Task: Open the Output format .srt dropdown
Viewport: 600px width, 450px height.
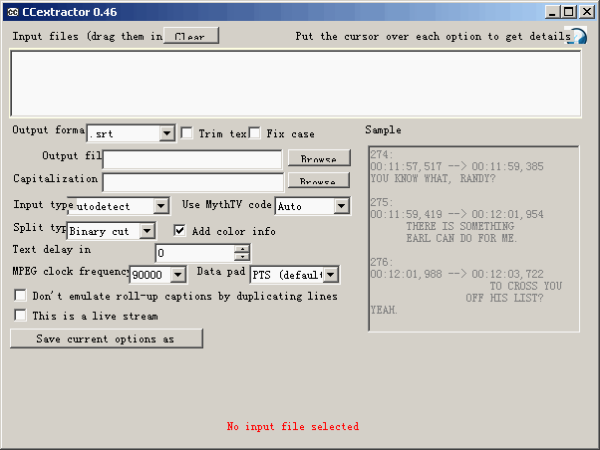Action: click(x=166, y=133)
